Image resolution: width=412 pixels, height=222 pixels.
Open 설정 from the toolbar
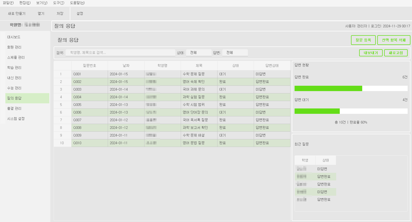[x=80, y=14]
